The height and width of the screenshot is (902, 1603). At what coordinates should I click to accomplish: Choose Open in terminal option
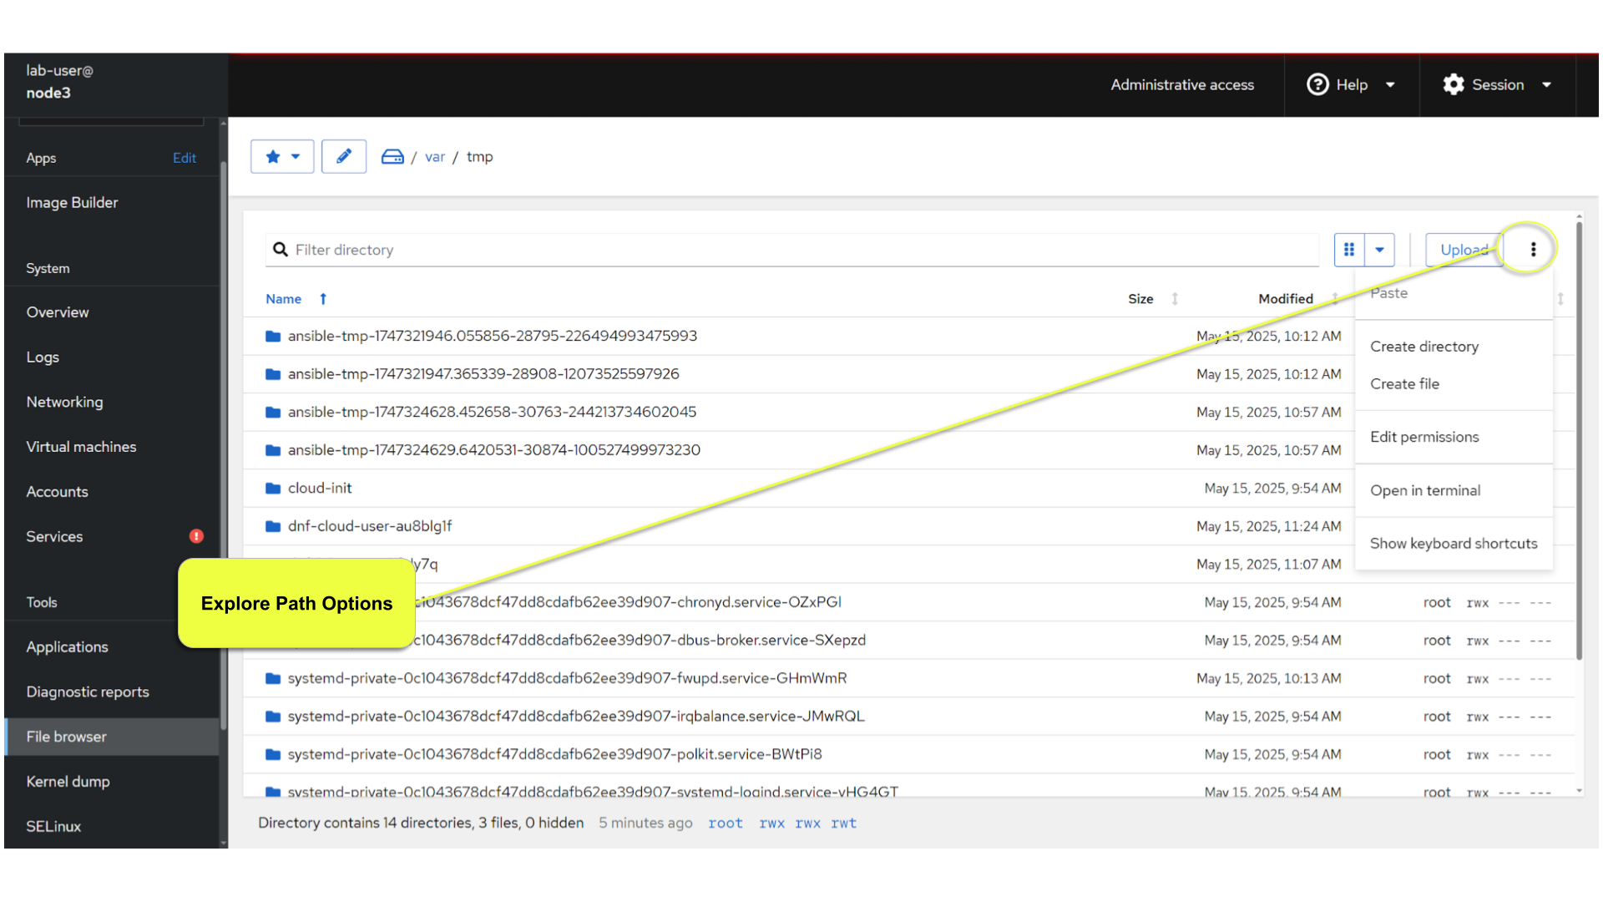pyautogui.click(x=1424, y=490)
